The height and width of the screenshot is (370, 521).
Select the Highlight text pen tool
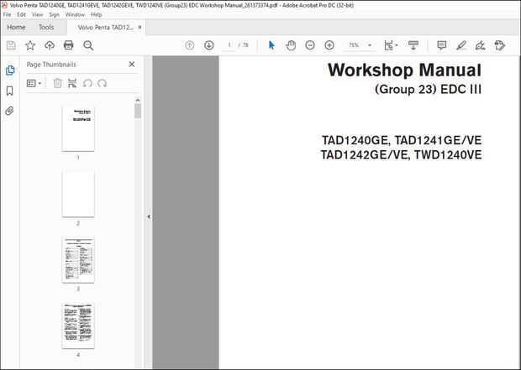click(461, 45)
